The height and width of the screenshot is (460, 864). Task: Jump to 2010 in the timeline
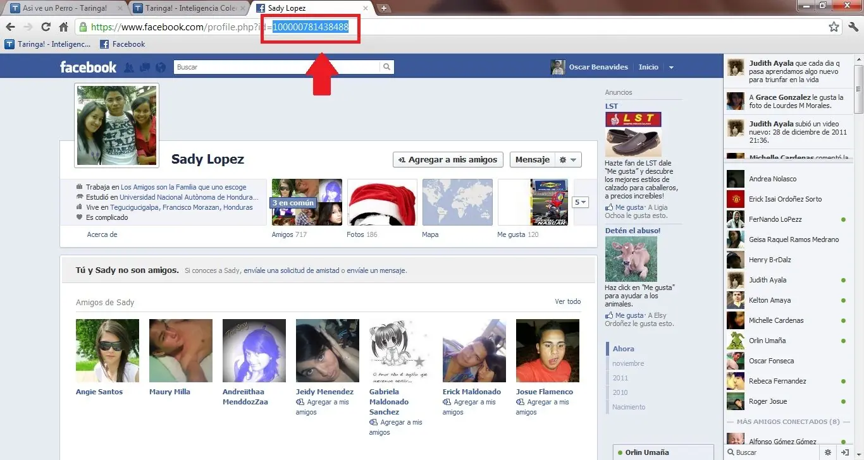(x=620, y=392)
